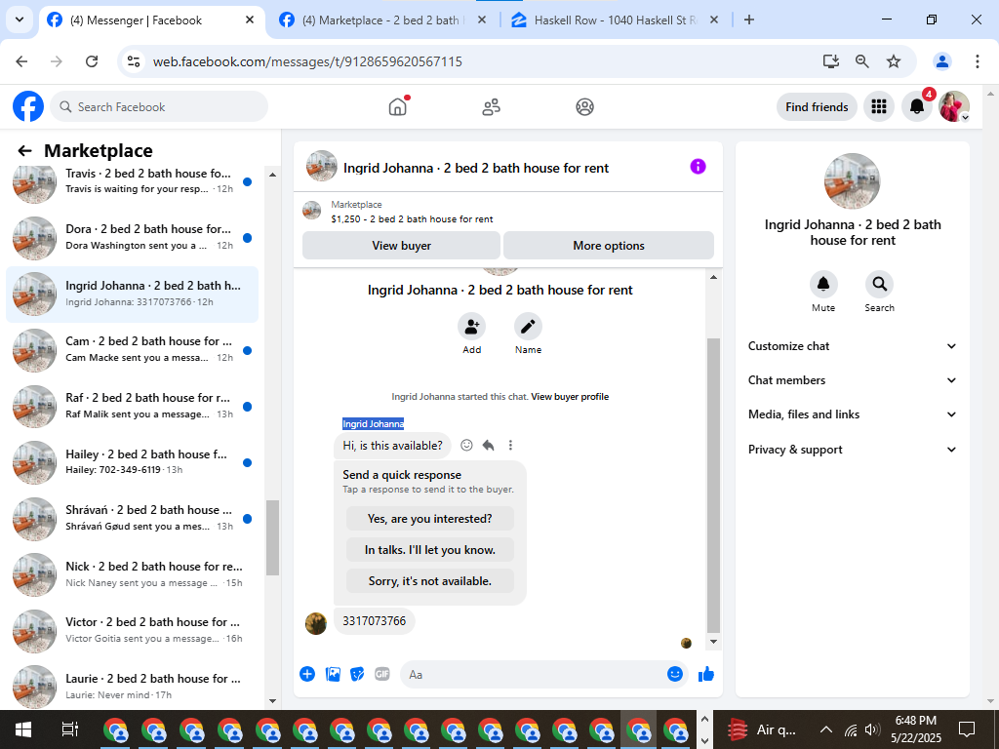The image size is (999, 749).
Task: Open the View buyer profile link
Action: click(x=570, y=396)
